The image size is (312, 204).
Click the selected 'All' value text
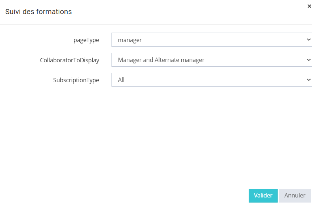coord(121,80)
